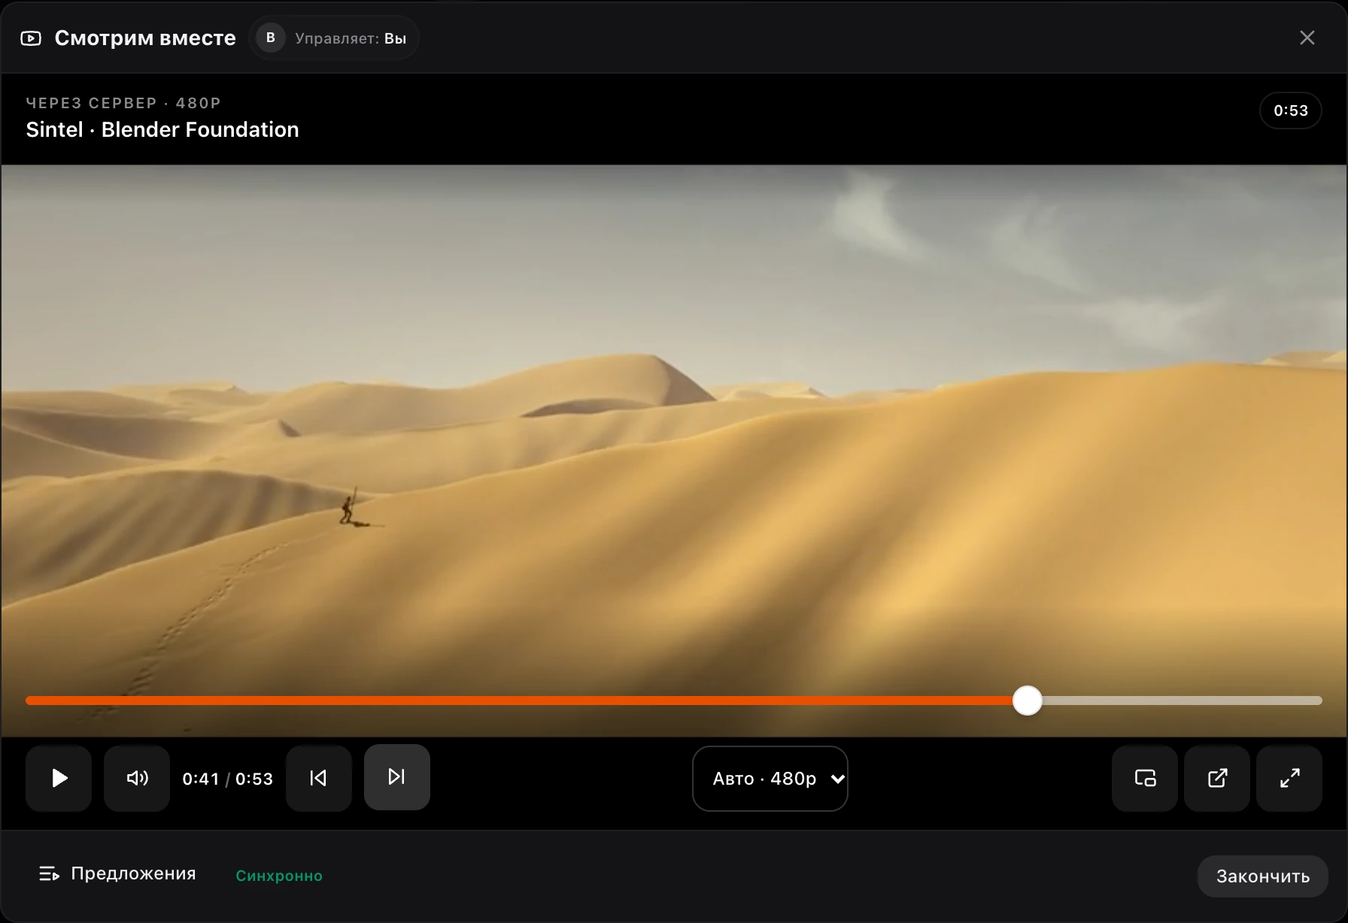Mute the volume speaker icon
This screenshot has width=1348, height=923.
click(137, 778)
